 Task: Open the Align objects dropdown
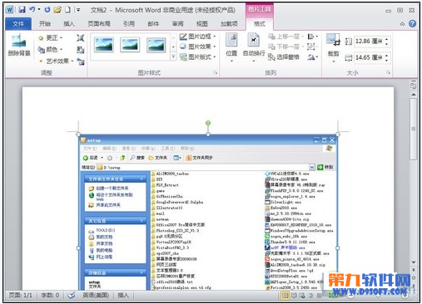coord(312,37)
